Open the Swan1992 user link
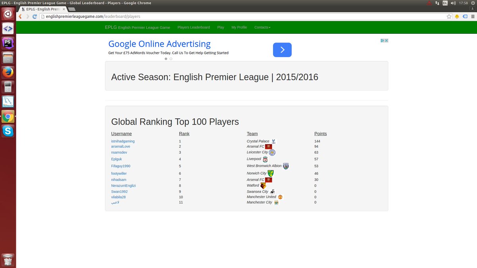Viewport: 477px width, 268px height. coord(120,192)
